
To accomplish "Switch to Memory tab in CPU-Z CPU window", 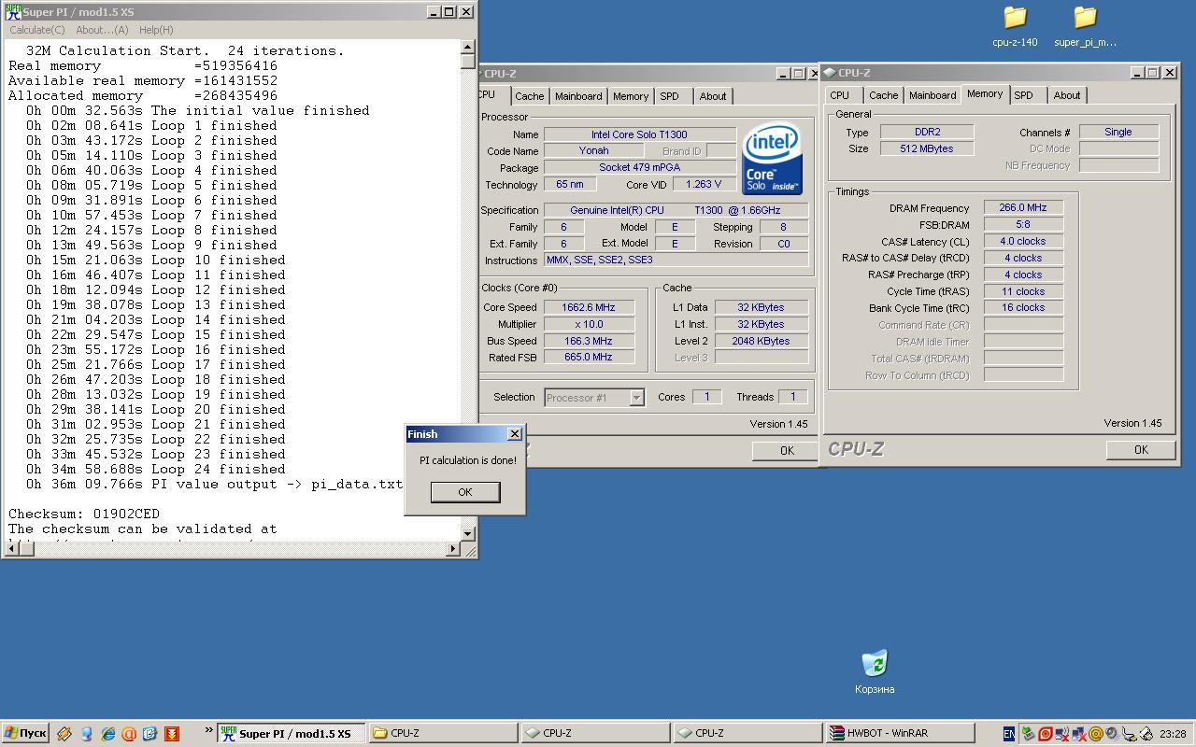I will pos(631,96).
